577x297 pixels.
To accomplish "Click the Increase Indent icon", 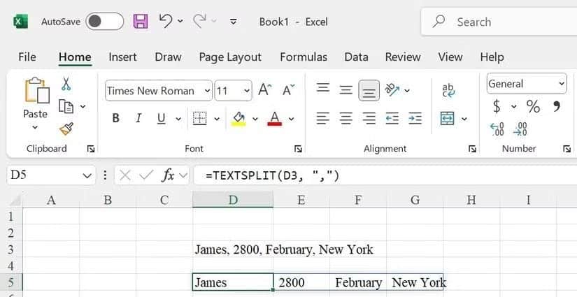I will click(x=415, y=119).
